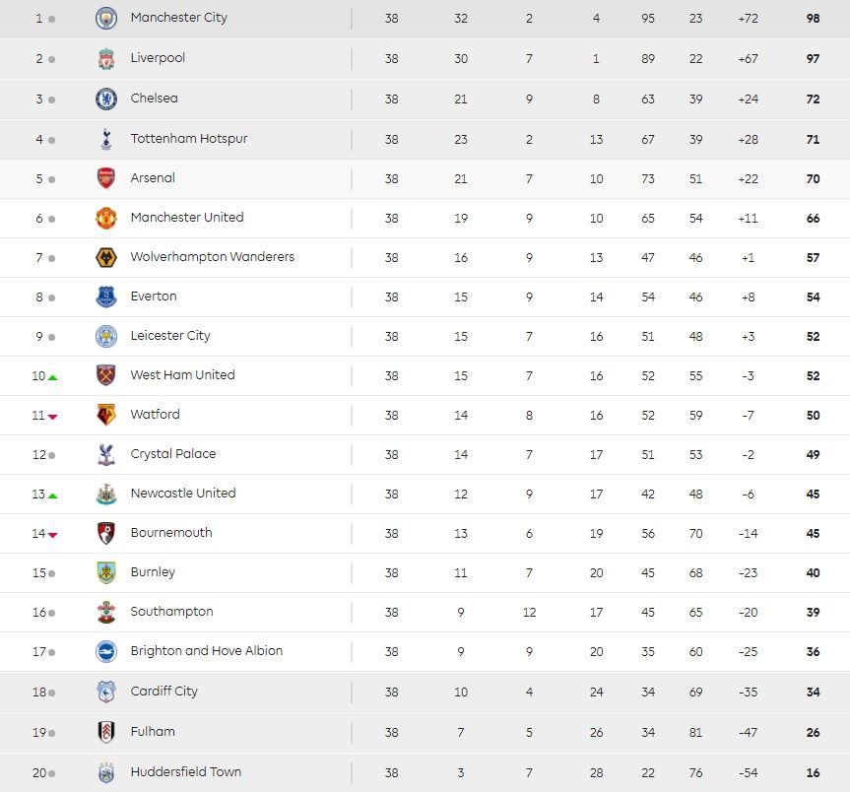
Task: Select the Chelsea crest icon
Action: 106,99
